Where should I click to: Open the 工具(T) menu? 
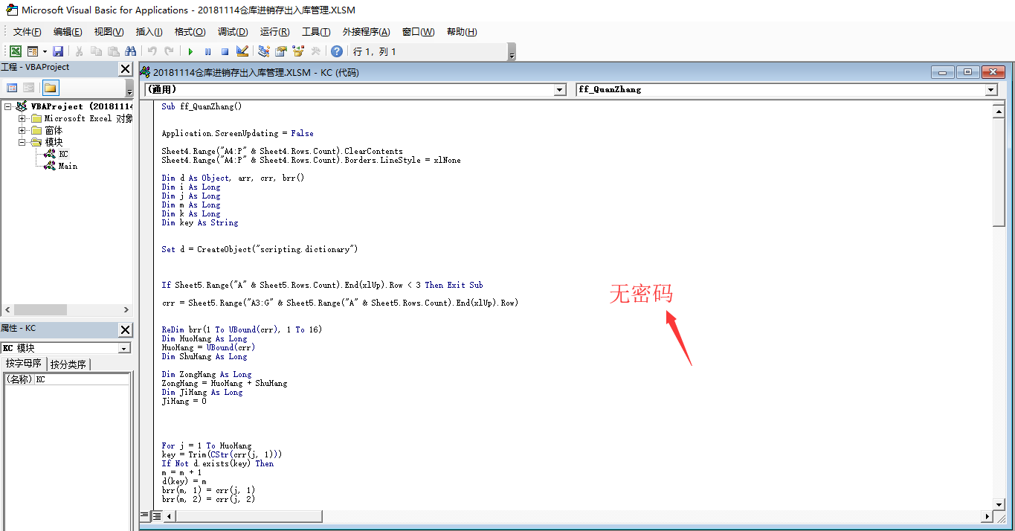point(316,32)
